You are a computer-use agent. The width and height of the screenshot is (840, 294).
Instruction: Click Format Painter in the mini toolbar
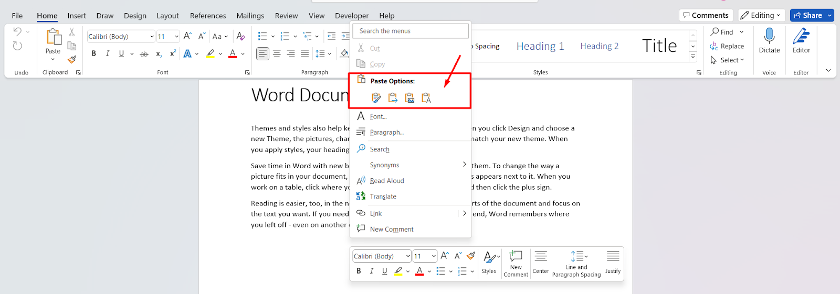(x=471, y=256)
